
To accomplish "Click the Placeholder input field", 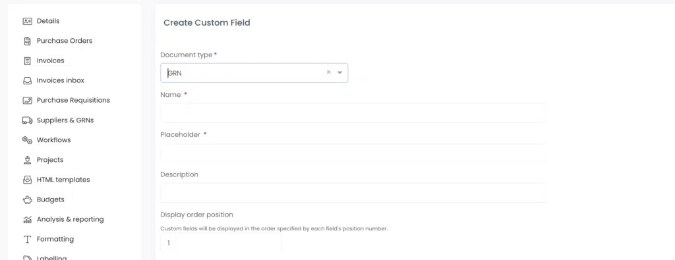I will coord(353,153).
